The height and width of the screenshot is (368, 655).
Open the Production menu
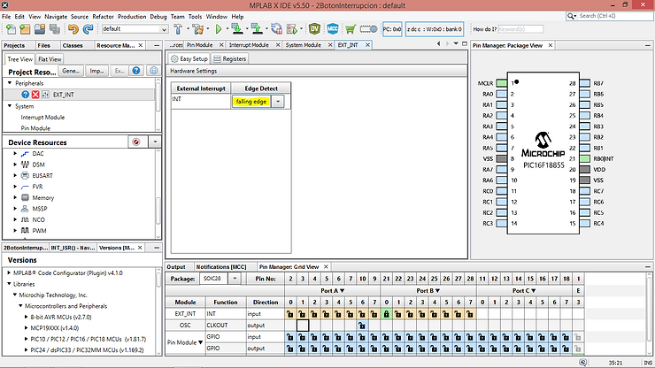click(x=132, y=17)
